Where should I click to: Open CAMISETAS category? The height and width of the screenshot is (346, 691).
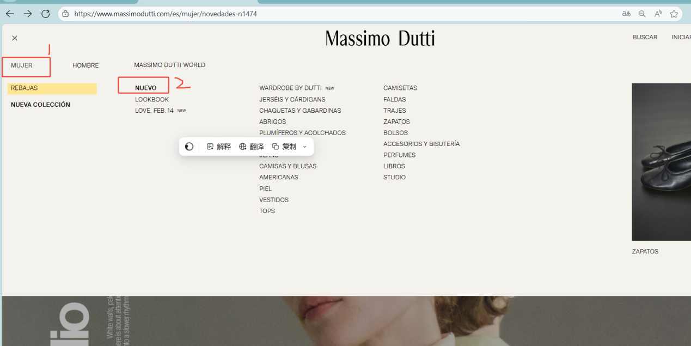tap(400, 88)
